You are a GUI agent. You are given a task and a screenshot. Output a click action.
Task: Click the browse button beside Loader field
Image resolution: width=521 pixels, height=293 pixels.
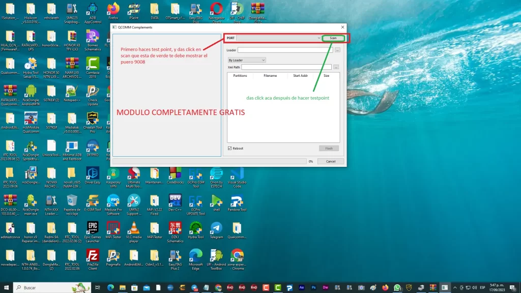tap(337, 50)
